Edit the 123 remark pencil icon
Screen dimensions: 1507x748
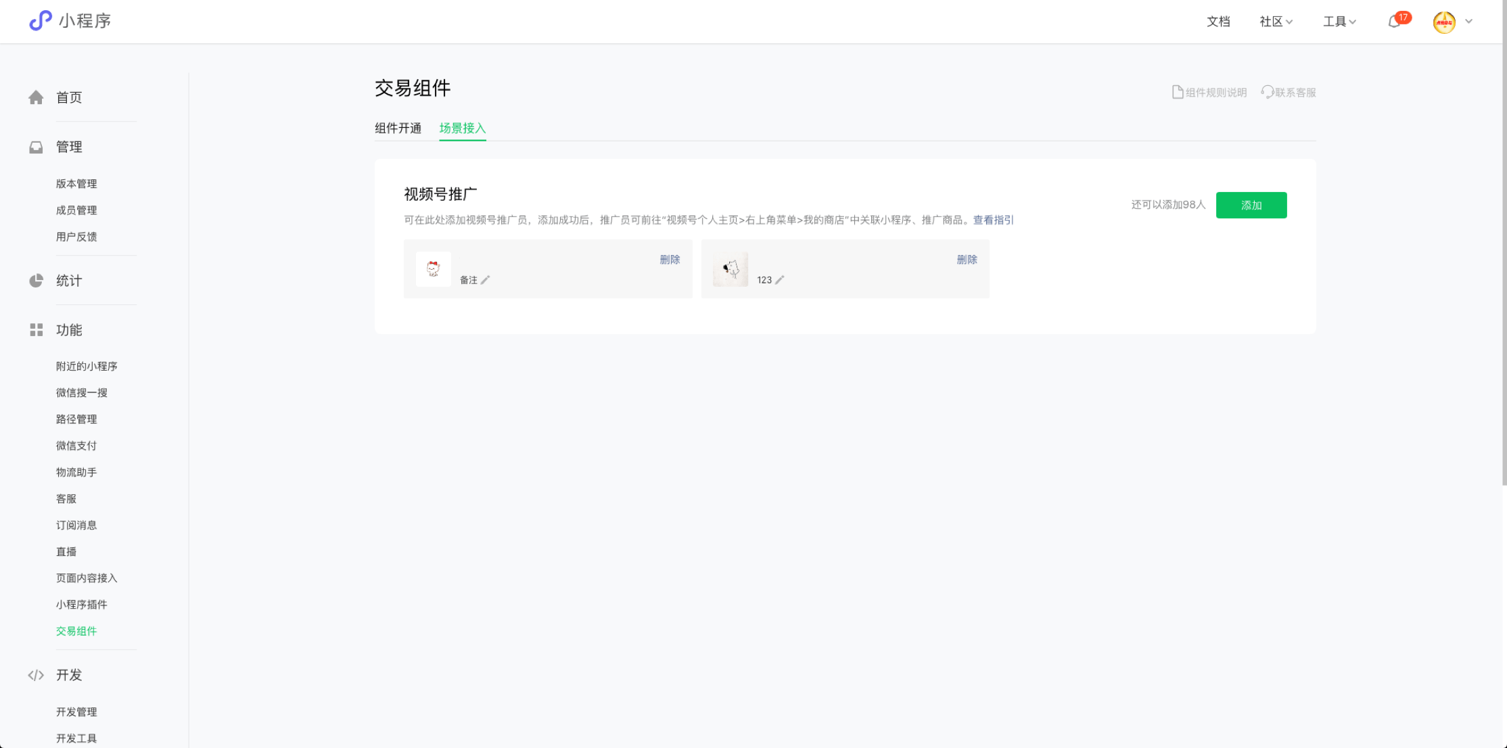[780, 280]
